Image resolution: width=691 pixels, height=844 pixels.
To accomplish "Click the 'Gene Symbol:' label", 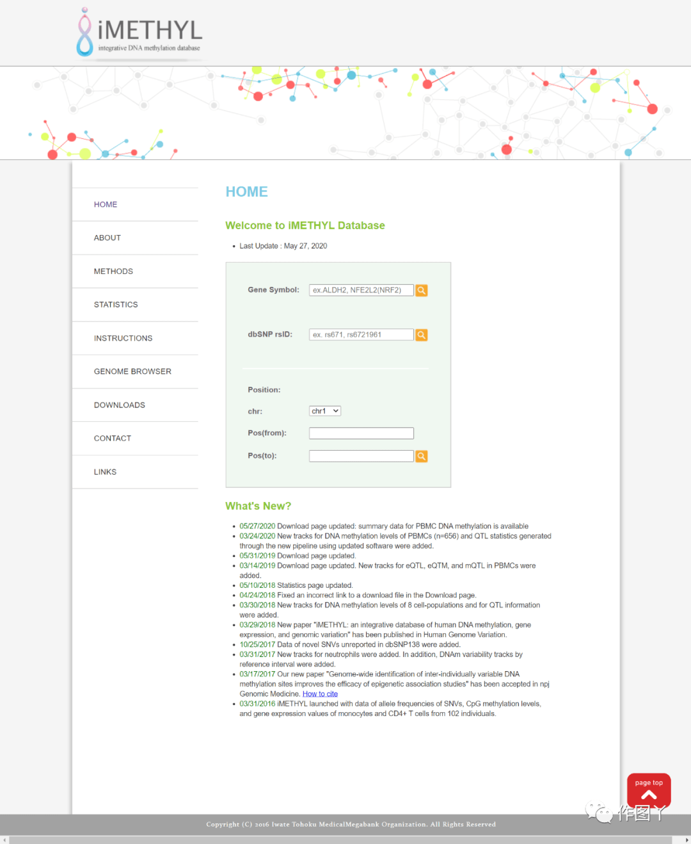I will coord(273,290).
